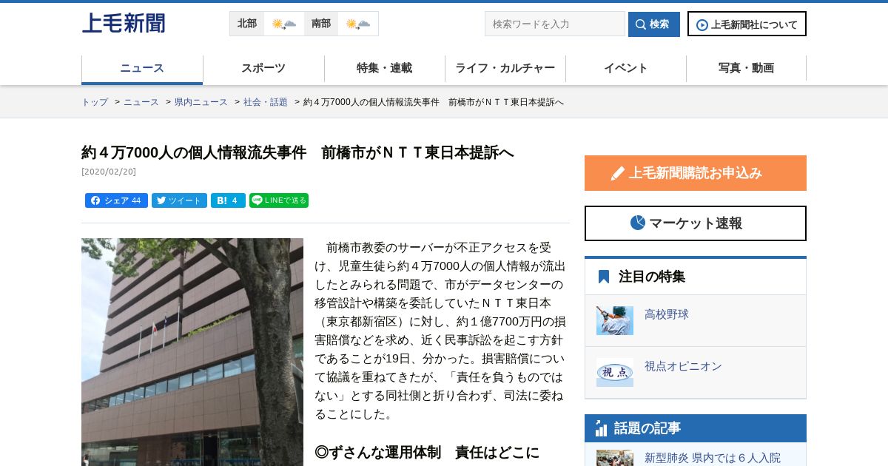Screen dimensions: 888x466
Task: Click the 高校野球 thumbnail image
Action: (x=615, y=320)
